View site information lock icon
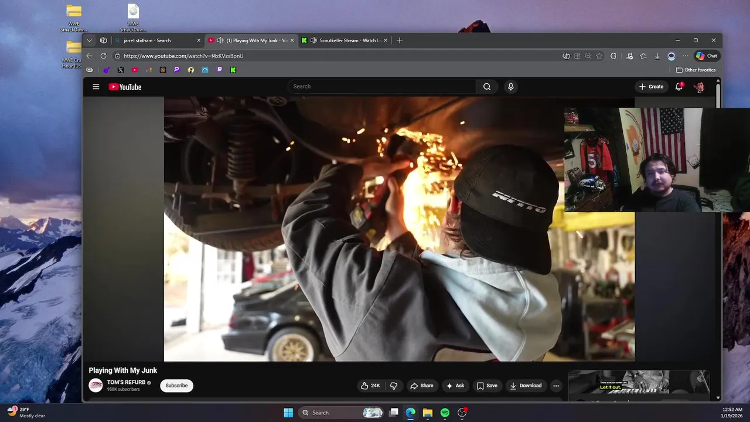Screen dimensions: 750x422 point(117,56)
